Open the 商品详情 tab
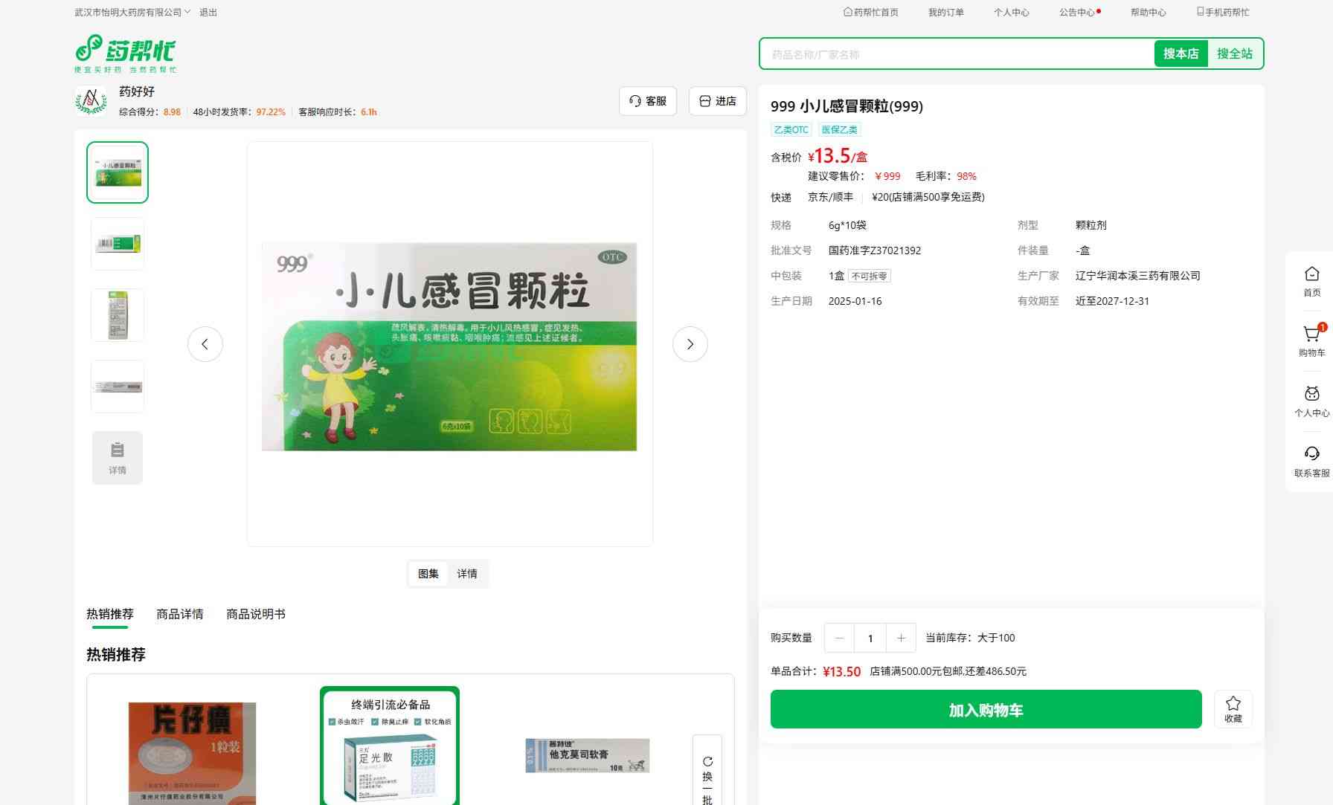Viewport: 1333px width, 805px height. (x=179, y=614)
